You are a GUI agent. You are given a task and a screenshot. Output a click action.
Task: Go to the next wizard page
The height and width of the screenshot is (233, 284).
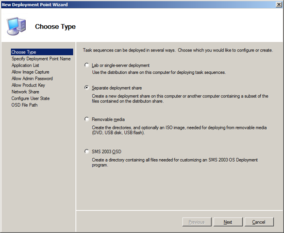tap(228, 222)
